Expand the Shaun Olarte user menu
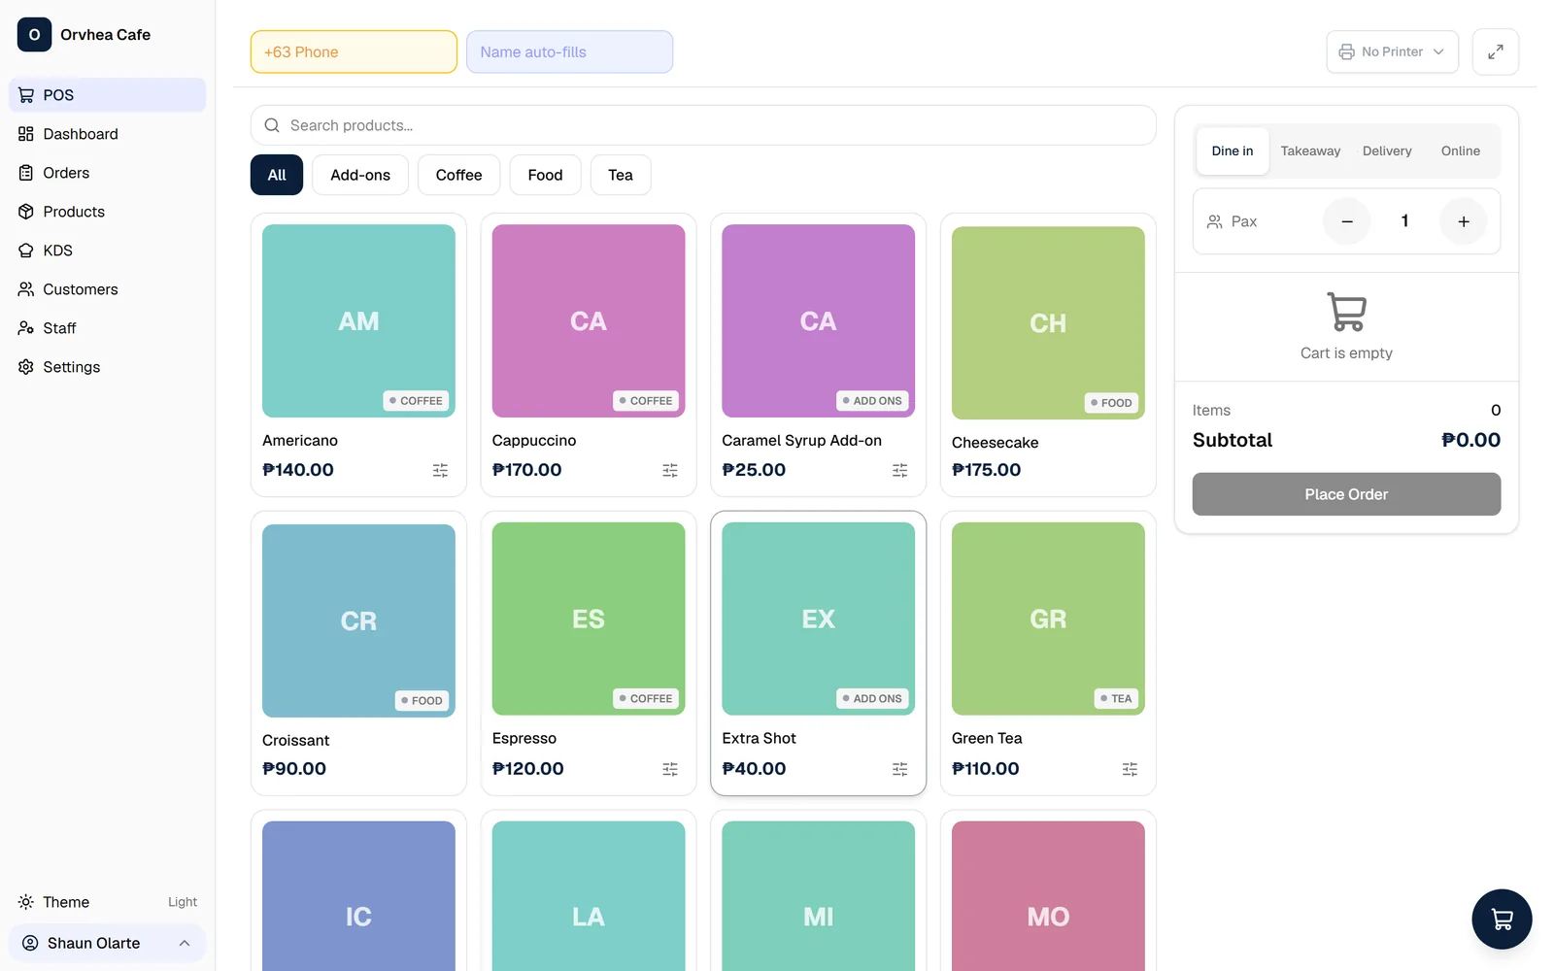 [x=107, y=943]
